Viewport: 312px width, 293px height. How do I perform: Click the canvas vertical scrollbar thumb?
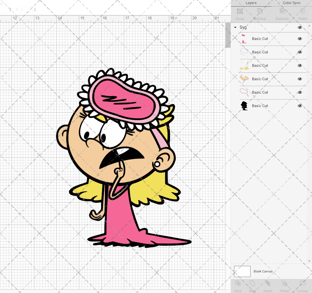pos(228,35)
